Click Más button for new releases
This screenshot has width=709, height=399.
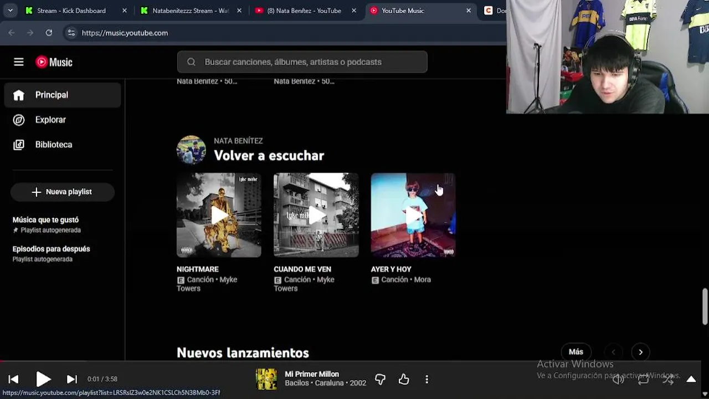tap(576, 352)
